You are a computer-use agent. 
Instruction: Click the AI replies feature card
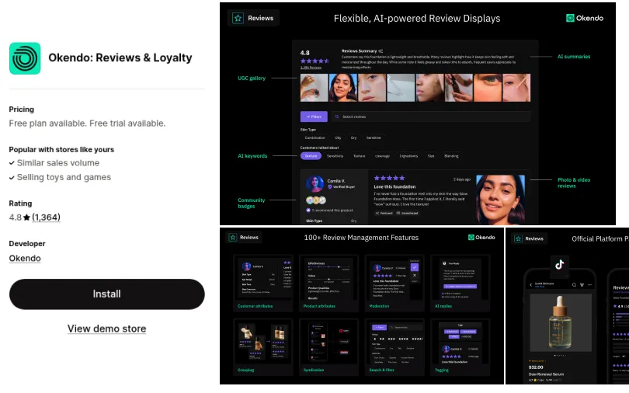point(460,283)
